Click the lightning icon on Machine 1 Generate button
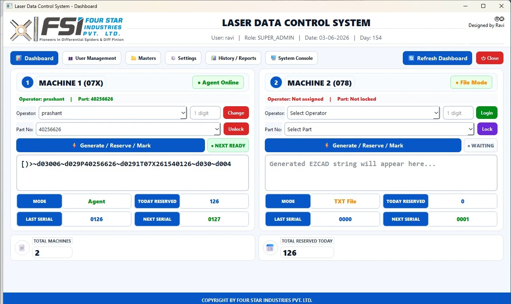The width and height of the screenshot is (511, 304). (x=74, y=145)
